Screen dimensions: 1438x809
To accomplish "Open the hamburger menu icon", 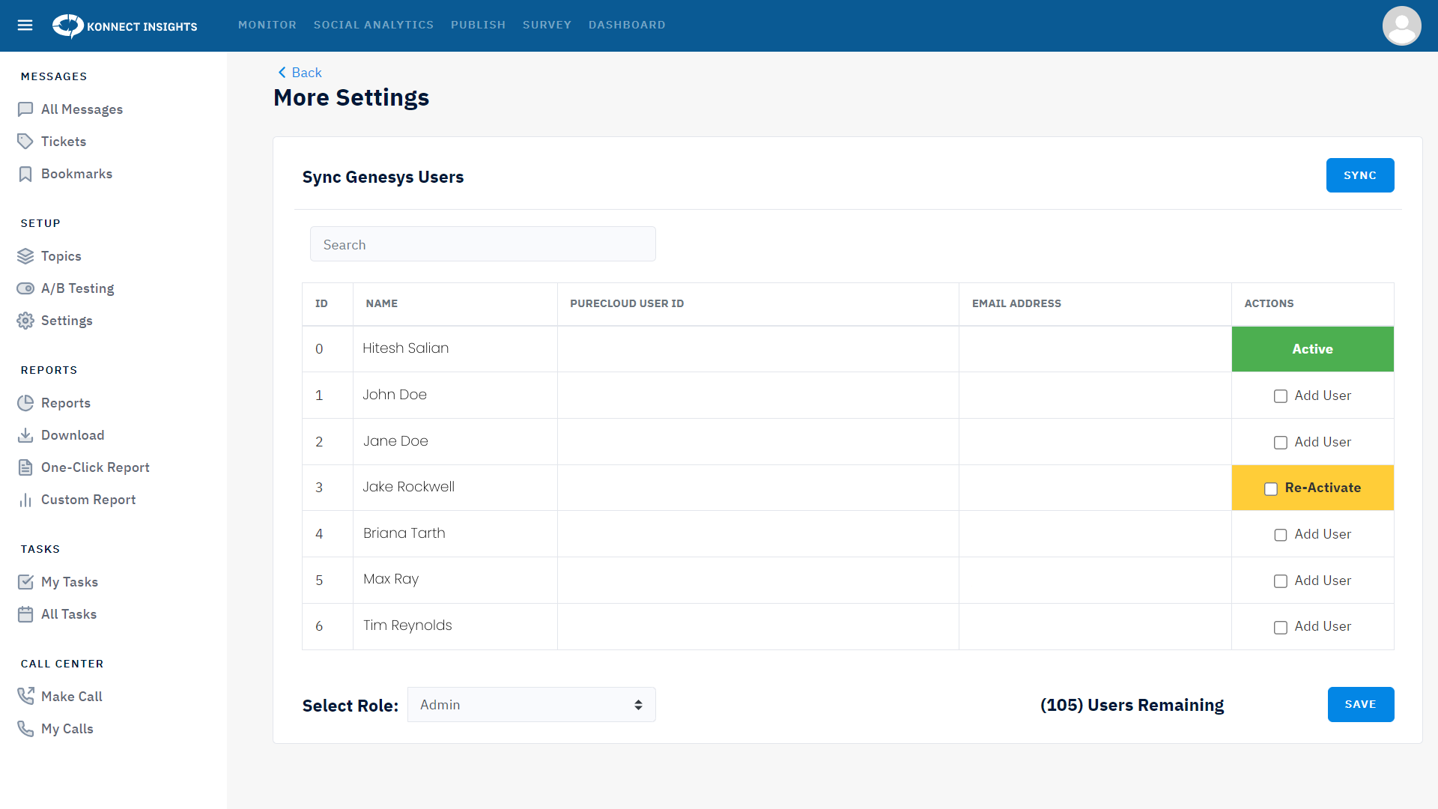I will click(x=25, y=25).
